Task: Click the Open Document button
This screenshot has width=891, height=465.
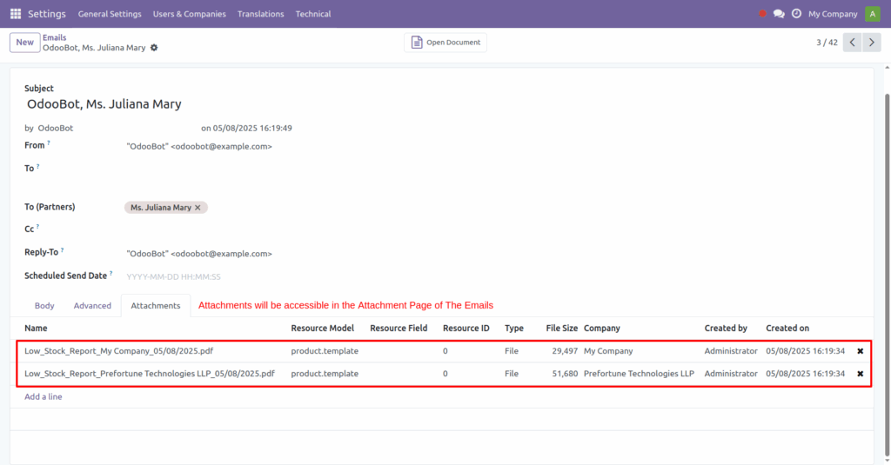Action: pyautogui.click(x=445, y=43)
